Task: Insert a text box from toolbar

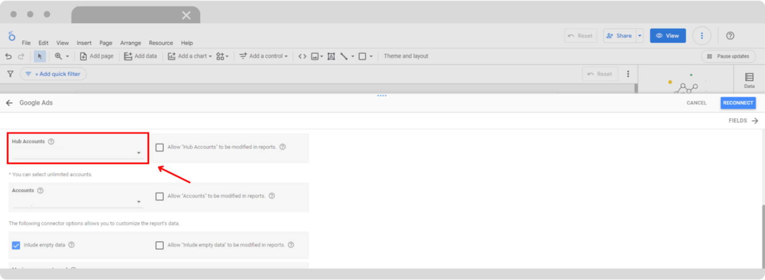Action: (331, 56)
